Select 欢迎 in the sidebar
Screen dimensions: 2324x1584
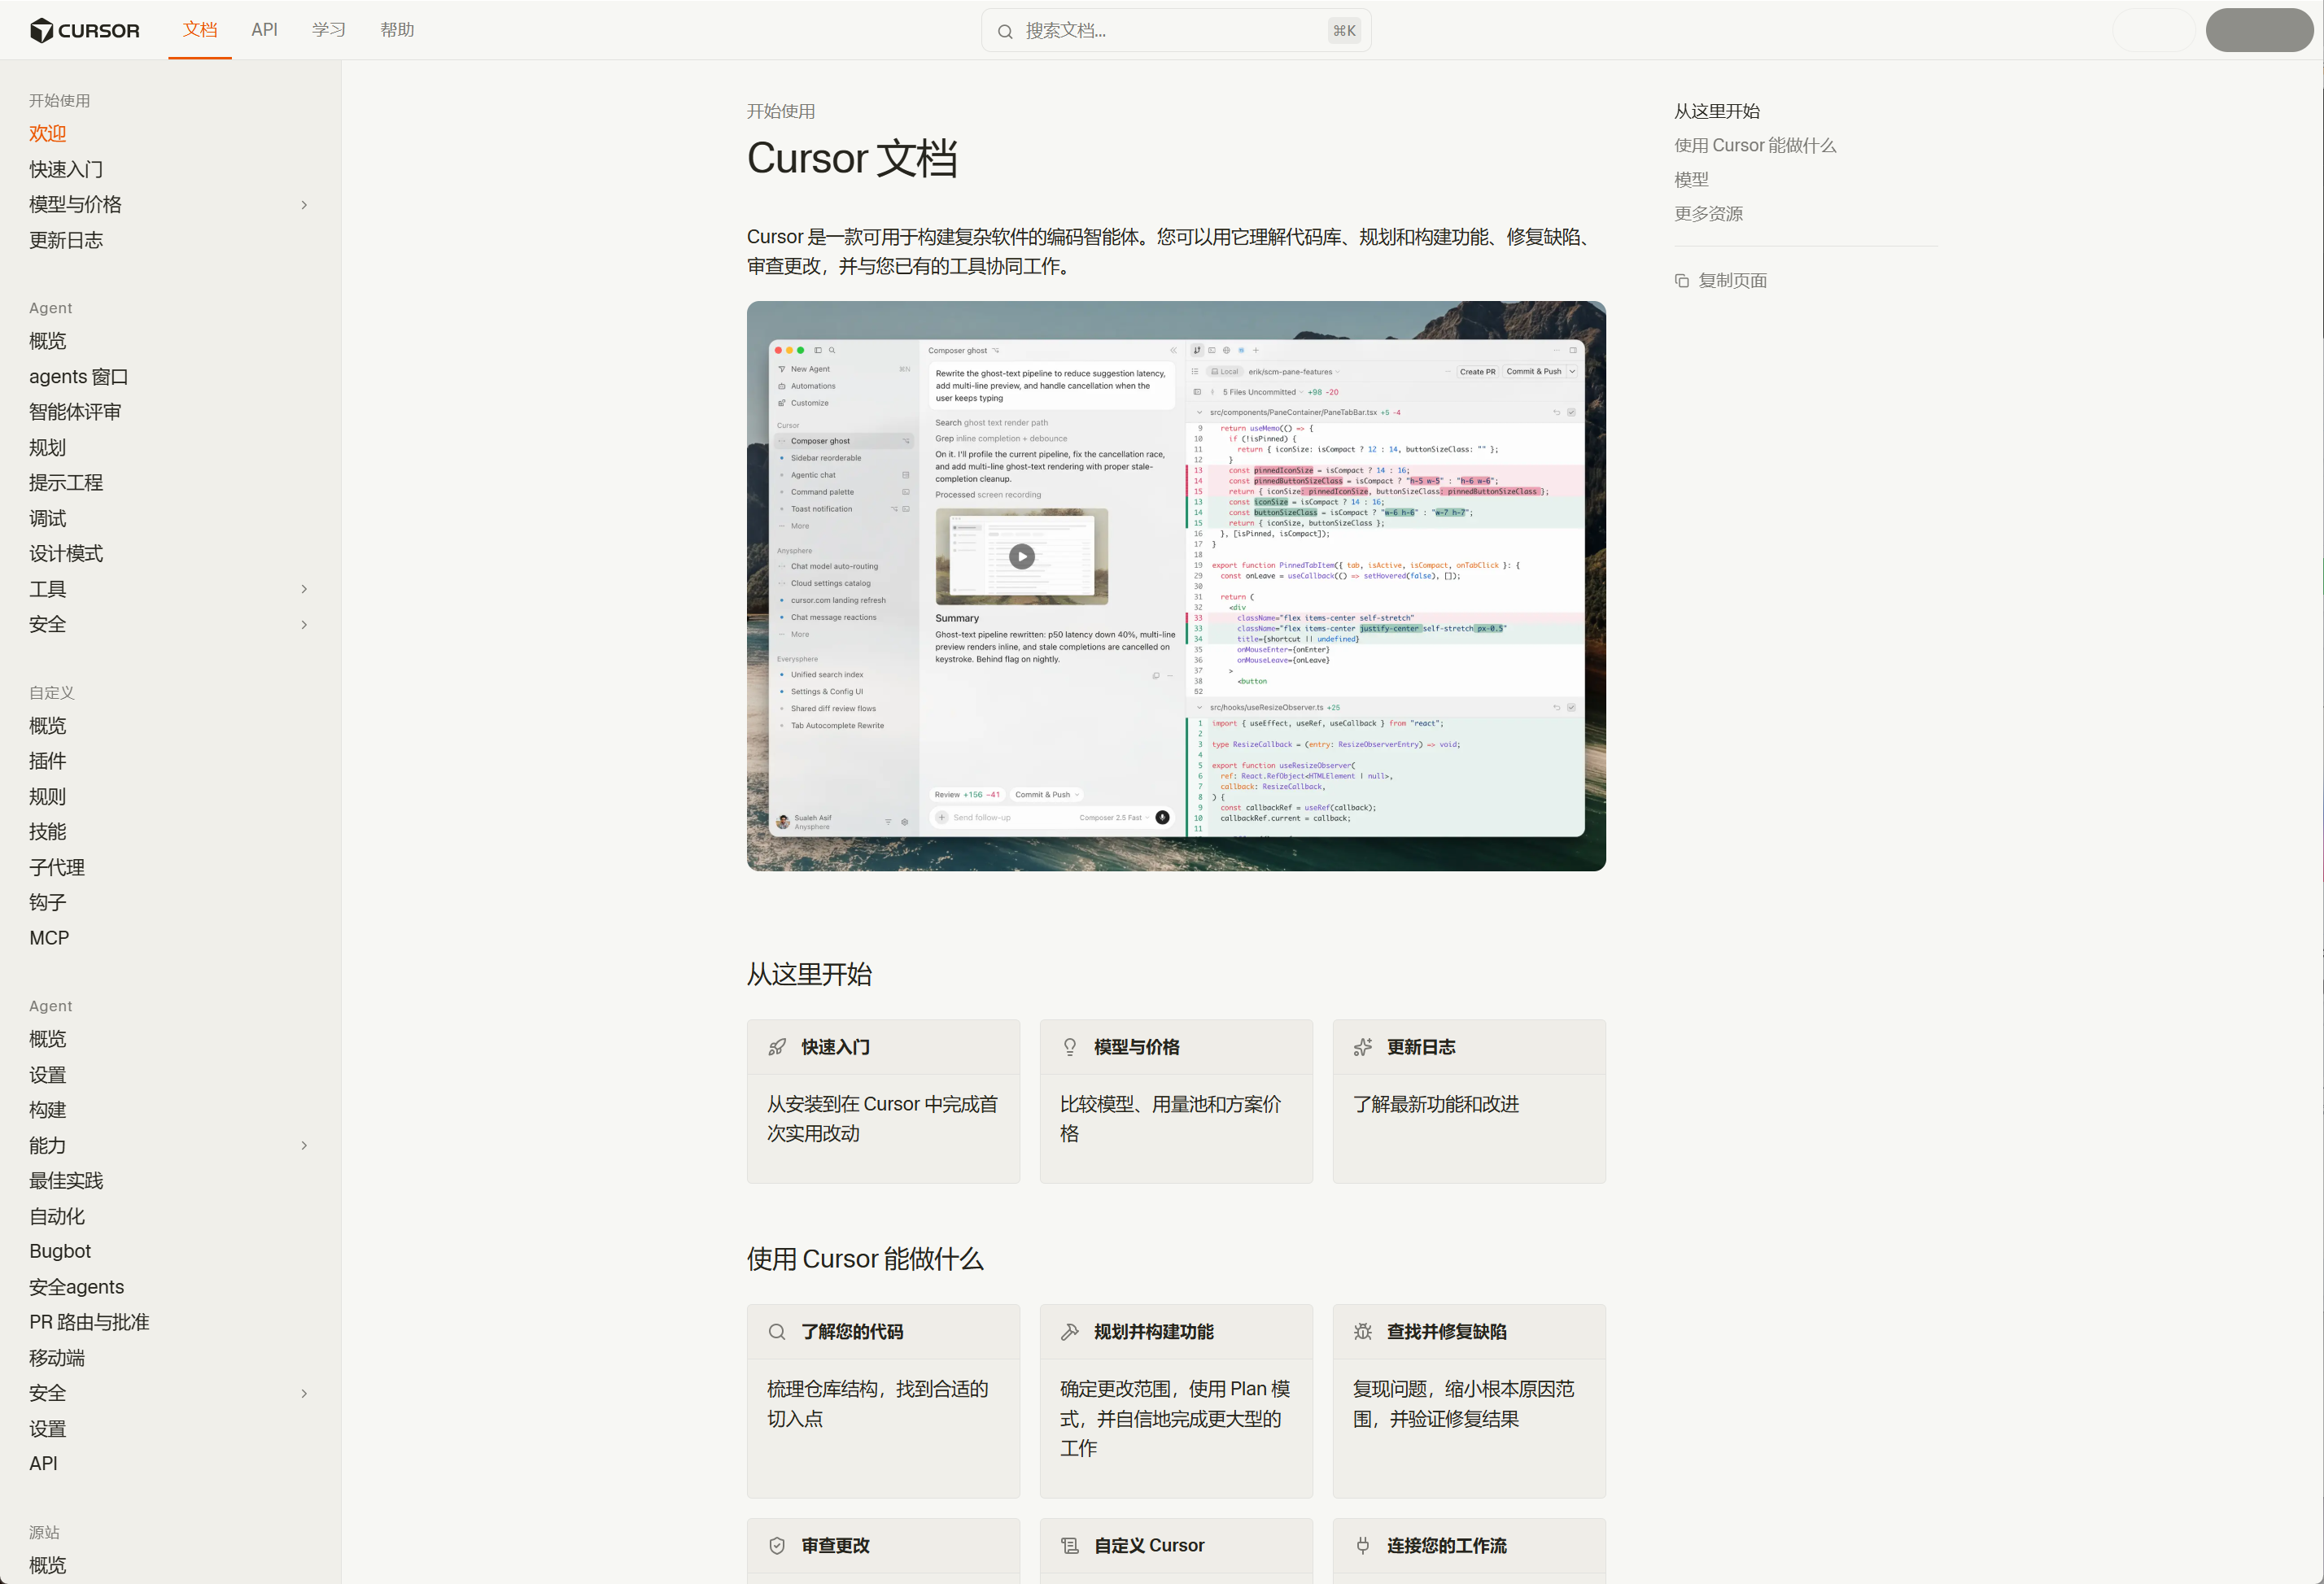48,134
